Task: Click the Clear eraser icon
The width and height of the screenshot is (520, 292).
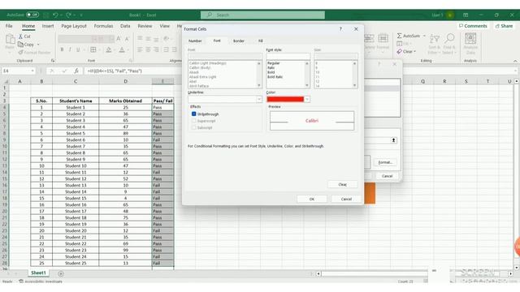Action: pyautogui.click(x=399, y=52)
